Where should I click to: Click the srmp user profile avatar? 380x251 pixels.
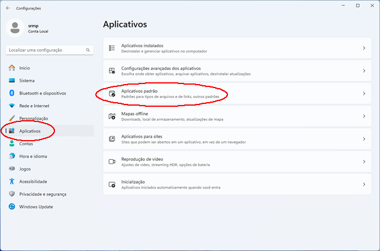point(15,28)
